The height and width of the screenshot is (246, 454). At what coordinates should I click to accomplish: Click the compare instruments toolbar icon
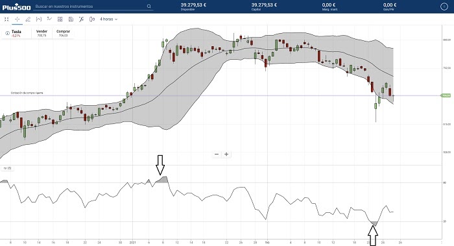click(x=92, y=19)
